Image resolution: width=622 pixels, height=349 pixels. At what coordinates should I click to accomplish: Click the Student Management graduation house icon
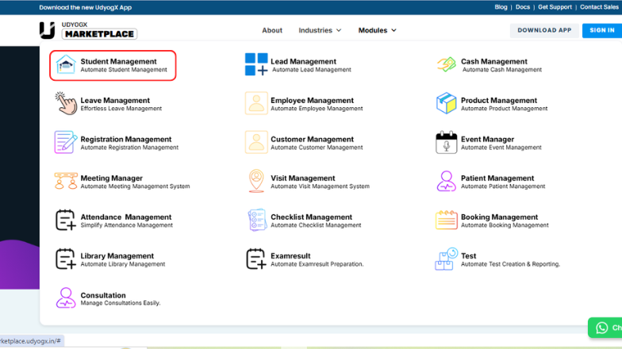pyautogui.click(x=66, y=65)
